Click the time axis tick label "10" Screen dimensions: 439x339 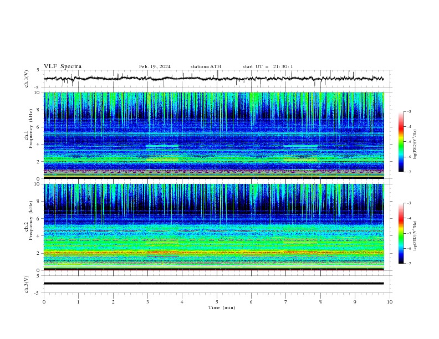(x=390, y=302)
